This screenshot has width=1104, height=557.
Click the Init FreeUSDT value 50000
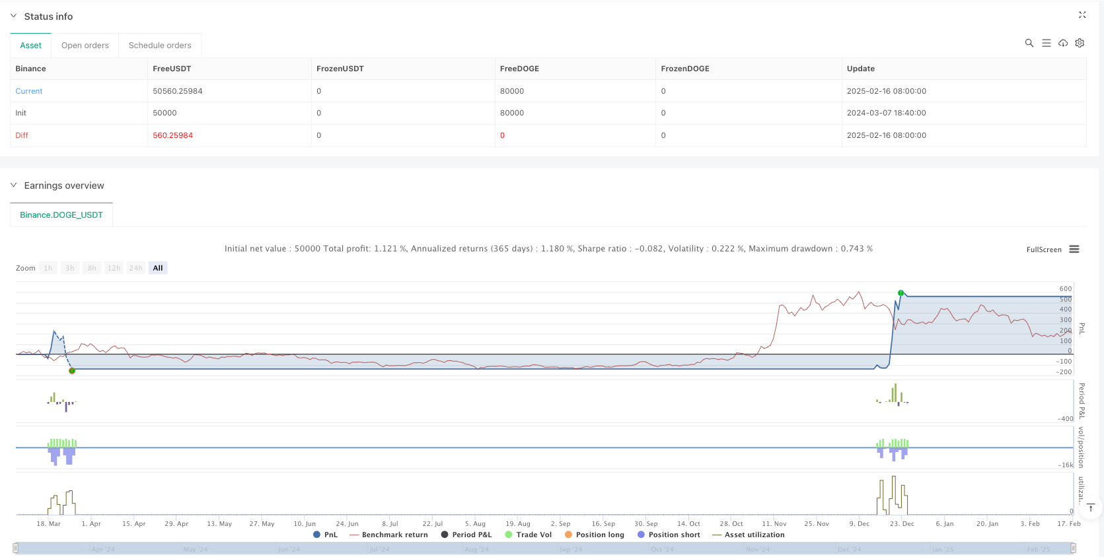(x=165, y=113)
